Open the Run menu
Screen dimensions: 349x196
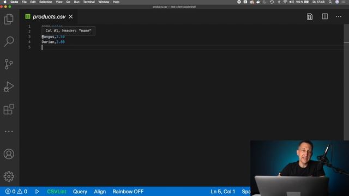pyautogui.click(x=76, y=2)
